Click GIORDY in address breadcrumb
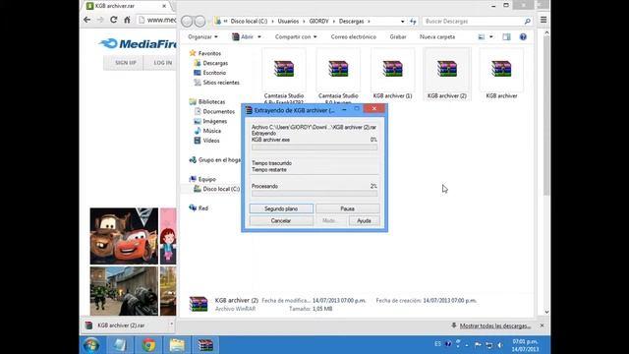The width and height of the screenshot is (629, 354). (318, 22)
